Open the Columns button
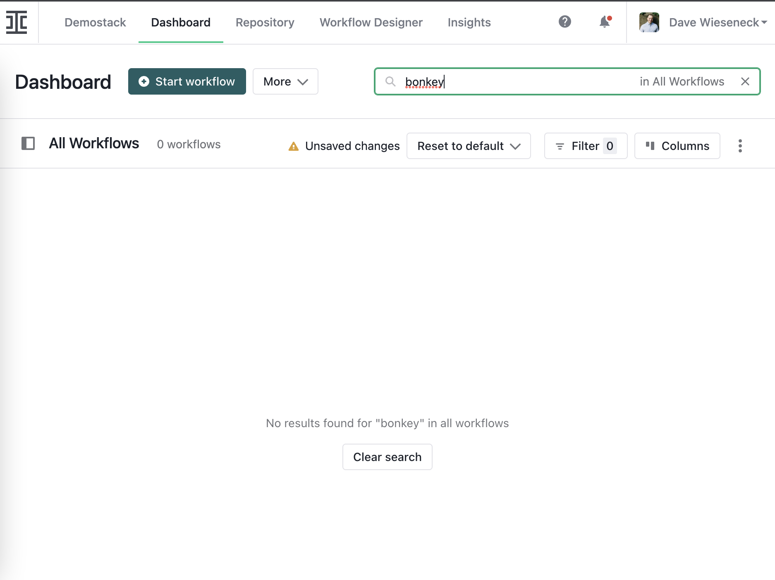775x580 pixels. 677,146
